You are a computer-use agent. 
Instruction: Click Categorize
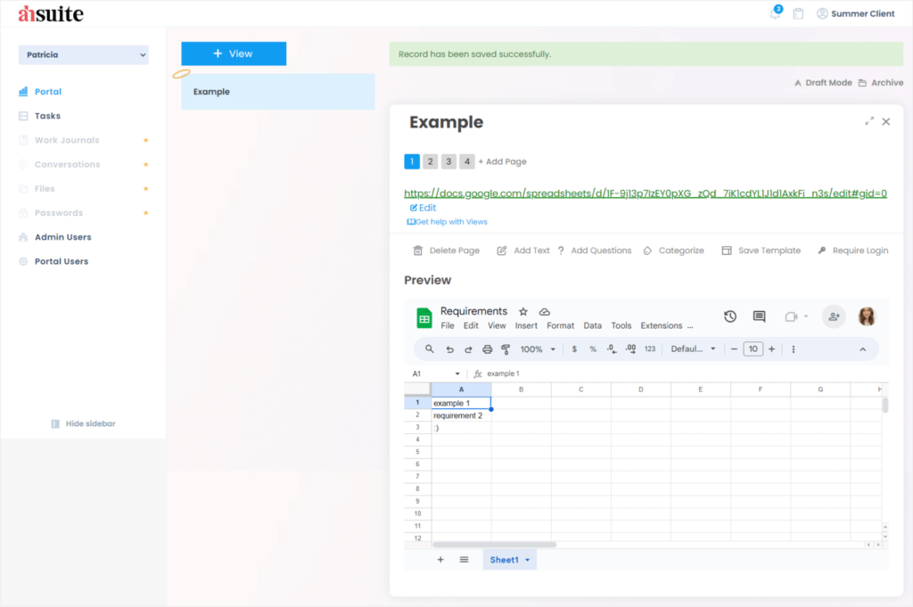[x=674, y=250]
